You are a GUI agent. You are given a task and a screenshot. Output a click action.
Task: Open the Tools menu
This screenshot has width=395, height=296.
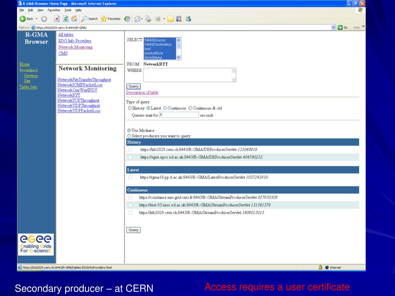pyautogui.click(x=68, y=10)
